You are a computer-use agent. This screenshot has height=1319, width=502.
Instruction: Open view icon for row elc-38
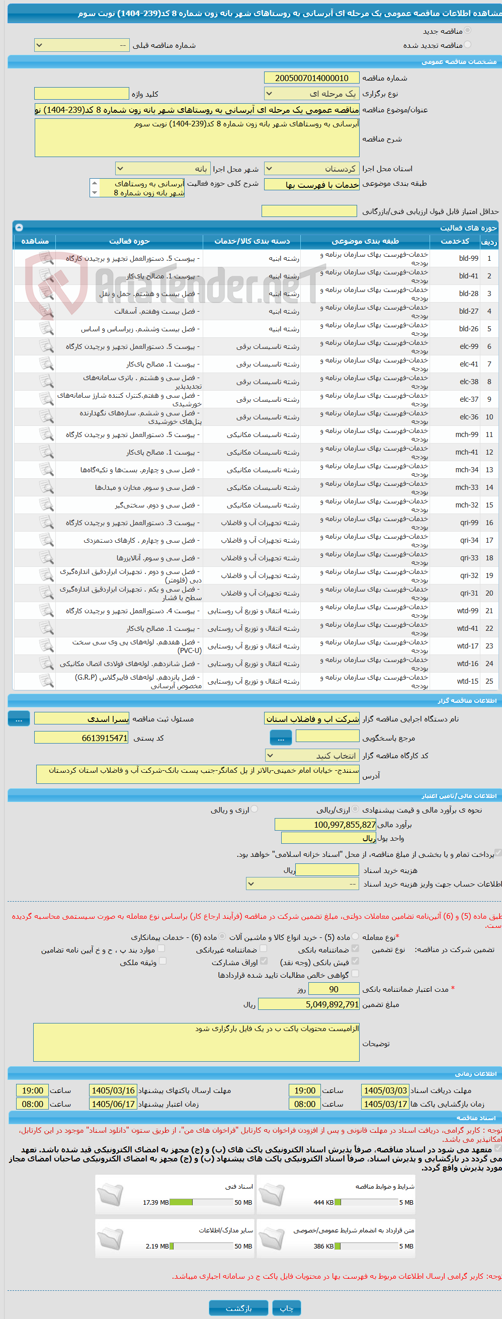47,382
